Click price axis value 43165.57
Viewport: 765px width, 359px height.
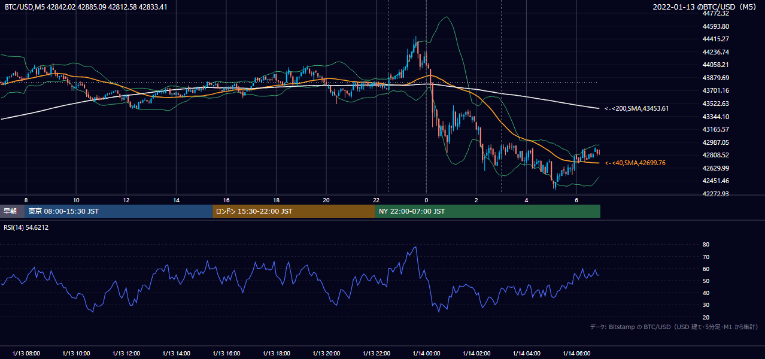(x=715, y=129)
